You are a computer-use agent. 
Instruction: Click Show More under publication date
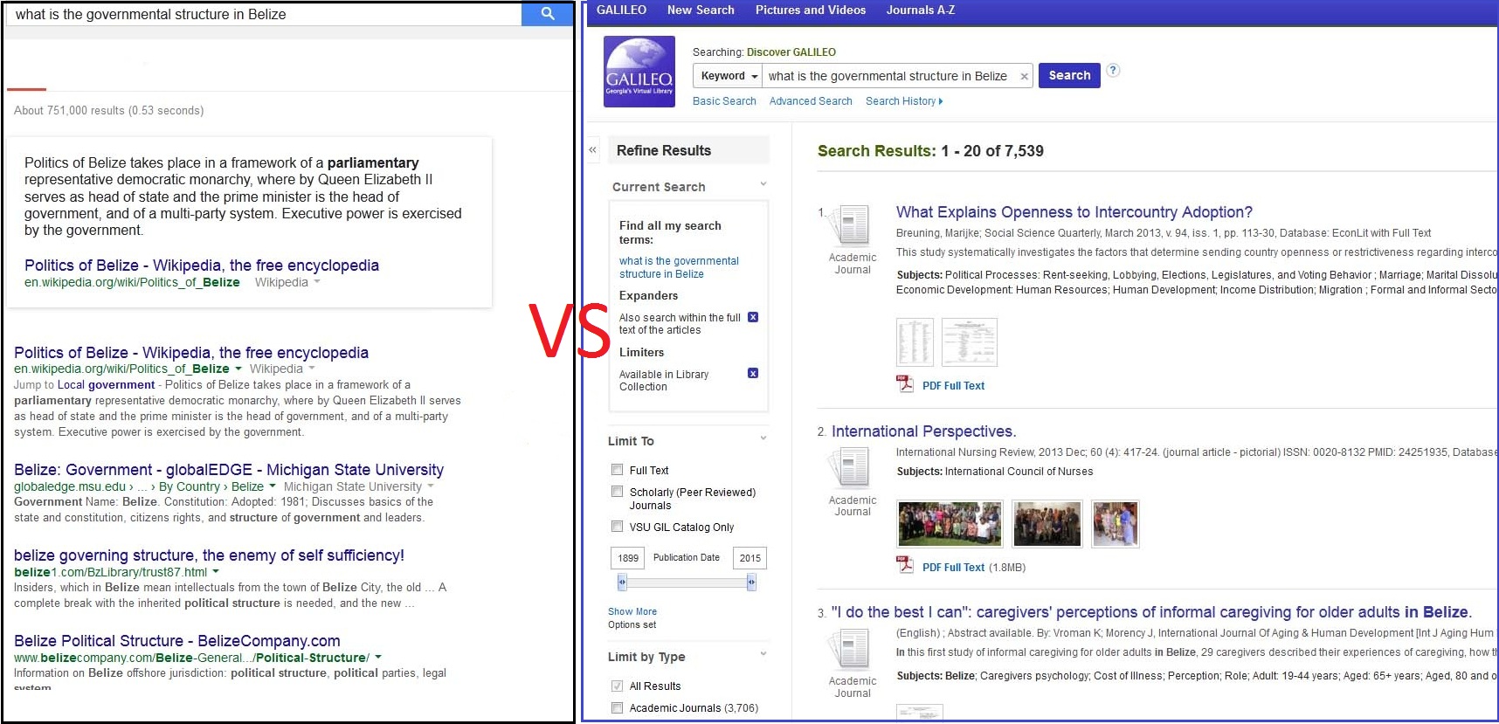click(632, 611)
